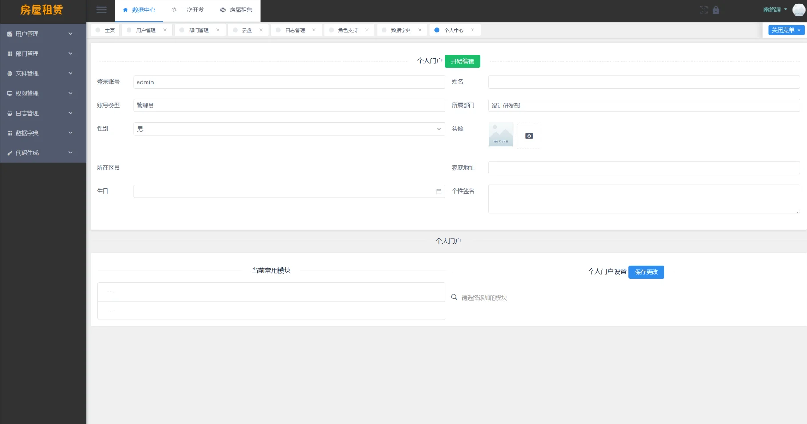Open 文件管理 via its sidebar icon
The image size is (807, 424).
(9, 73)
